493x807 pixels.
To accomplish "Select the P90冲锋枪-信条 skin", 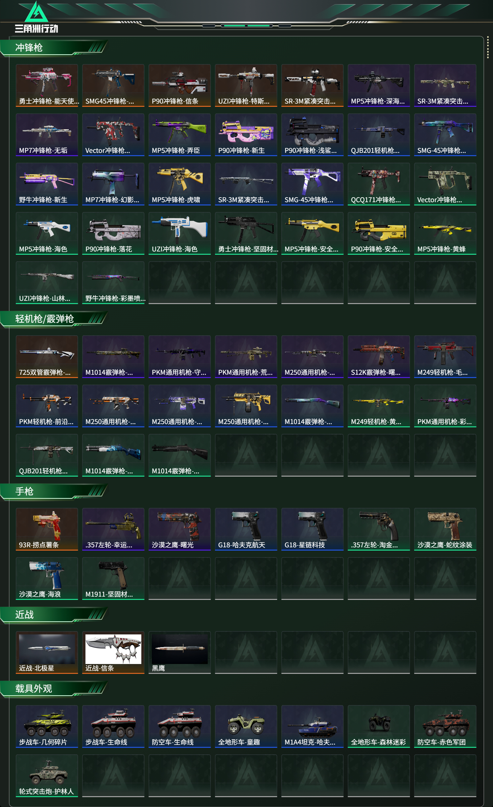I will (x=179, y=85).
